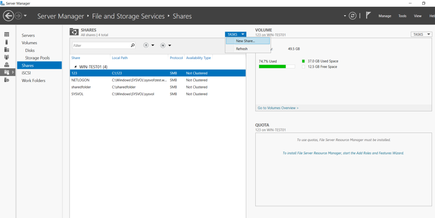Open the VOLUME Tasks dropdown
The width and height of the screenshot is (435, 218).
(x=421, y=34)
